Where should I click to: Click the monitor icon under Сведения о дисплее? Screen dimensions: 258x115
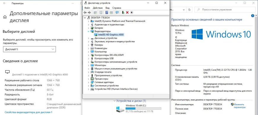coord(7,72)
